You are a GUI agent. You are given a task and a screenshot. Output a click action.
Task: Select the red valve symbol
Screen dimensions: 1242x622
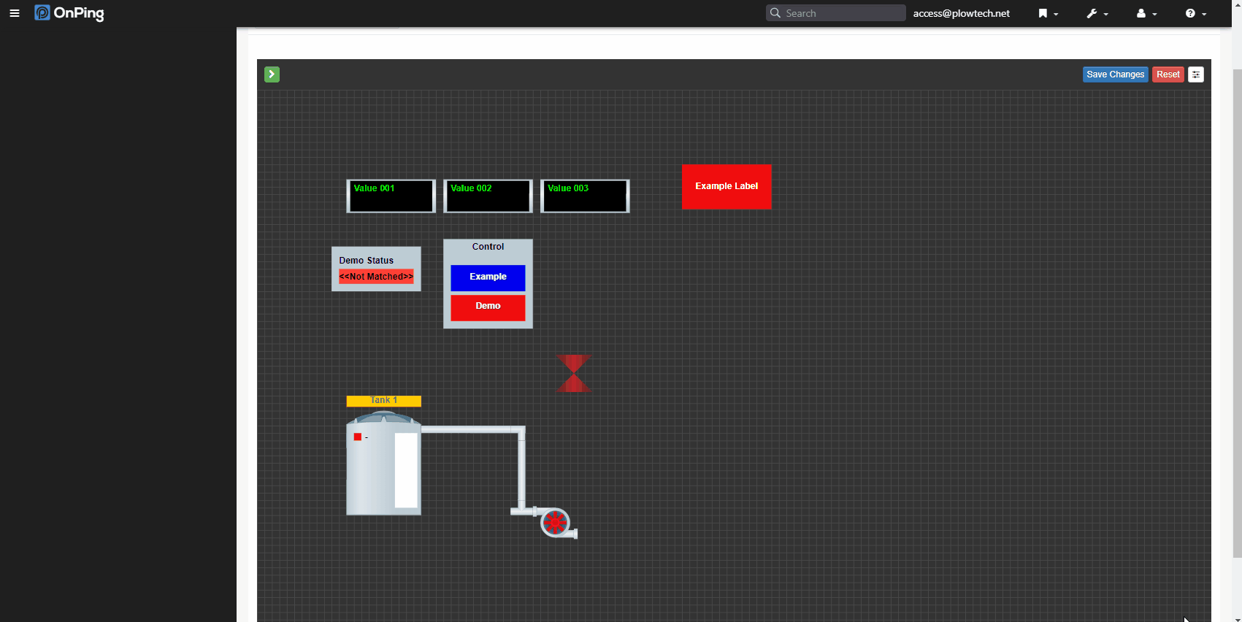tap(574, 373)
